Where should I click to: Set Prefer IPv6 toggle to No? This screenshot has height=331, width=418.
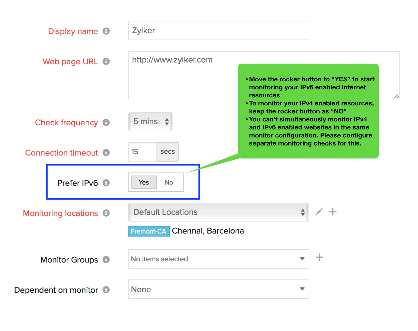169,182
